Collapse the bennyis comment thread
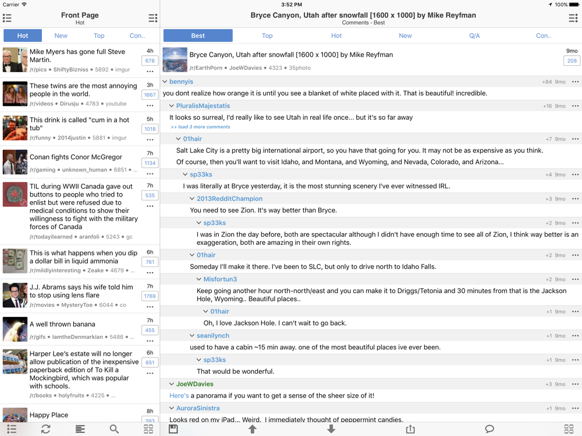The image size is (582, 436). [165, 81]
